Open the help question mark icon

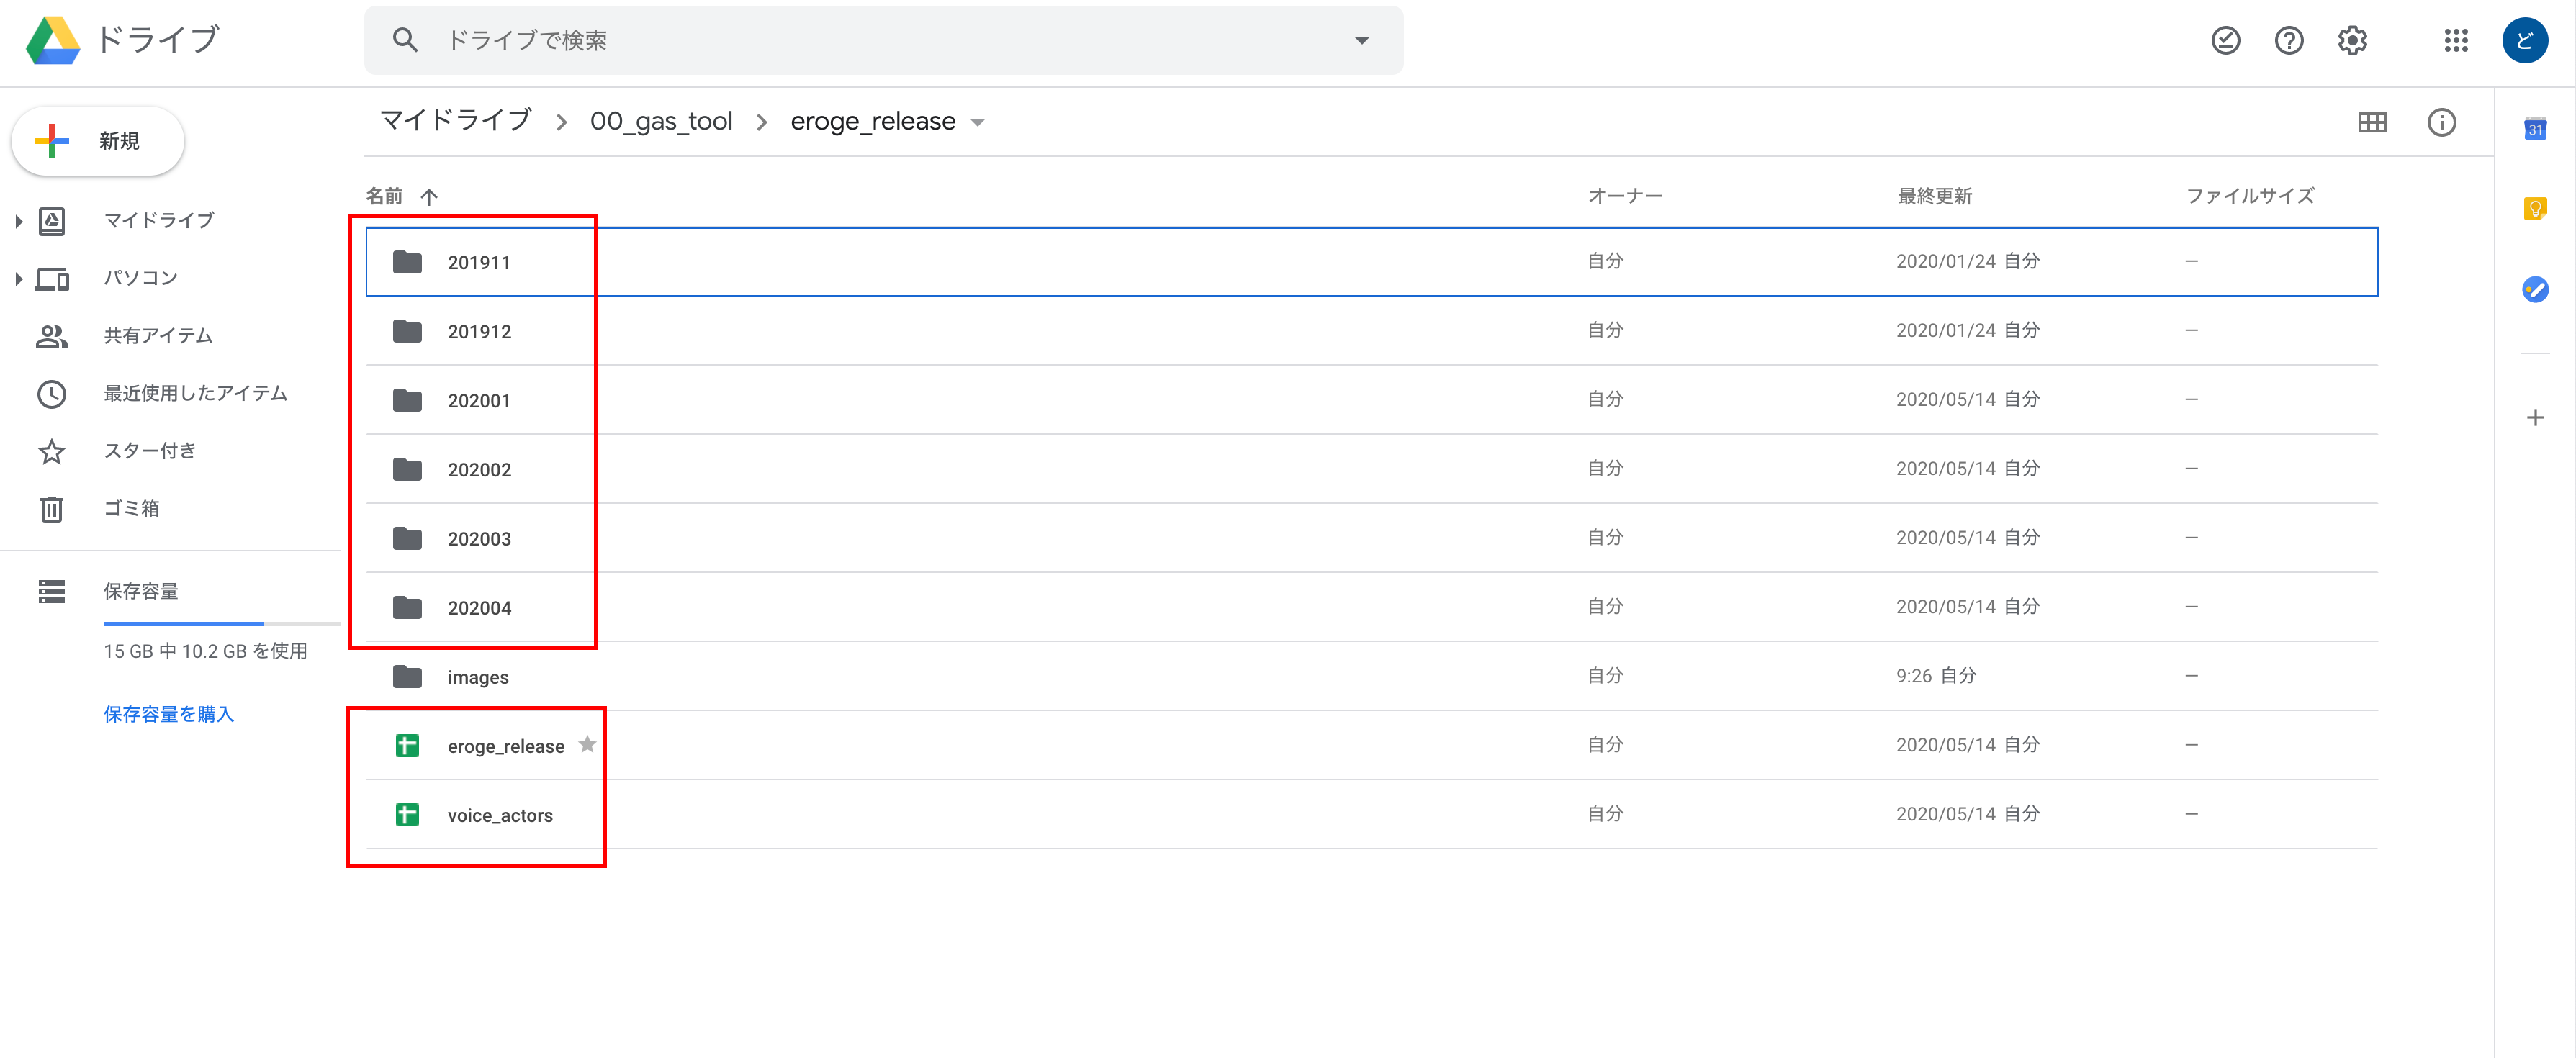click(x=2289, y=40)
